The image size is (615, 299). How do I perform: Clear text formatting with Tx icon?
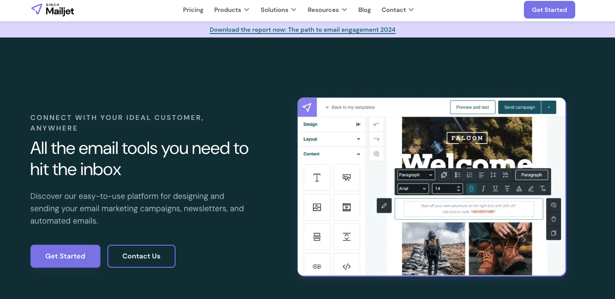(543, 189)
